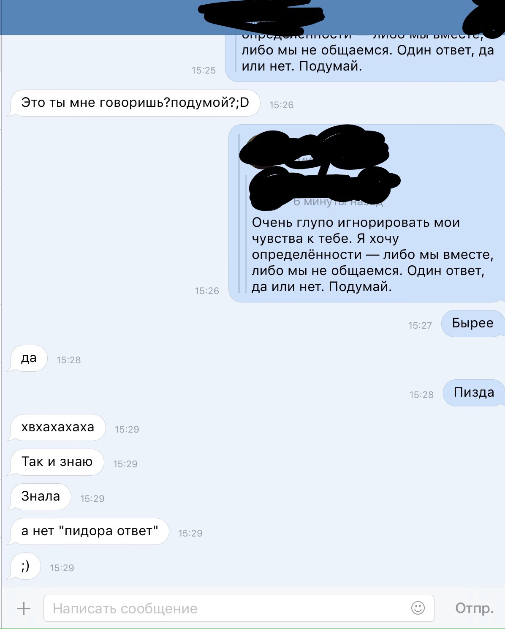Open the emoji smiley picker
The width and height of the screenshot is (505, 629).
418,608
